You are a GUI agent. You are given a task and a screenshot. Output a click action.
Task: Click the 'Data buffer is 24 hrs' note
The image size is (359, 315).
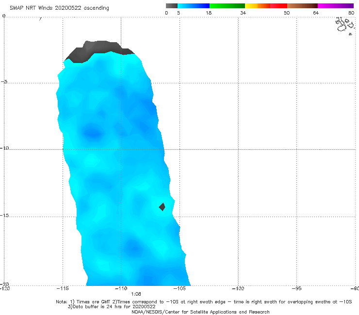pyautogui.click(x=112, y=307)
